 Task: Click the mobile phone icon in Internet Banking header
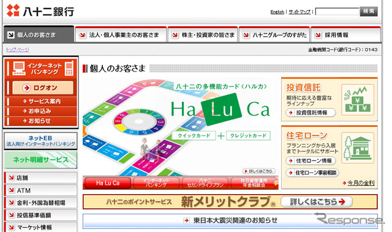pos(69,68)
